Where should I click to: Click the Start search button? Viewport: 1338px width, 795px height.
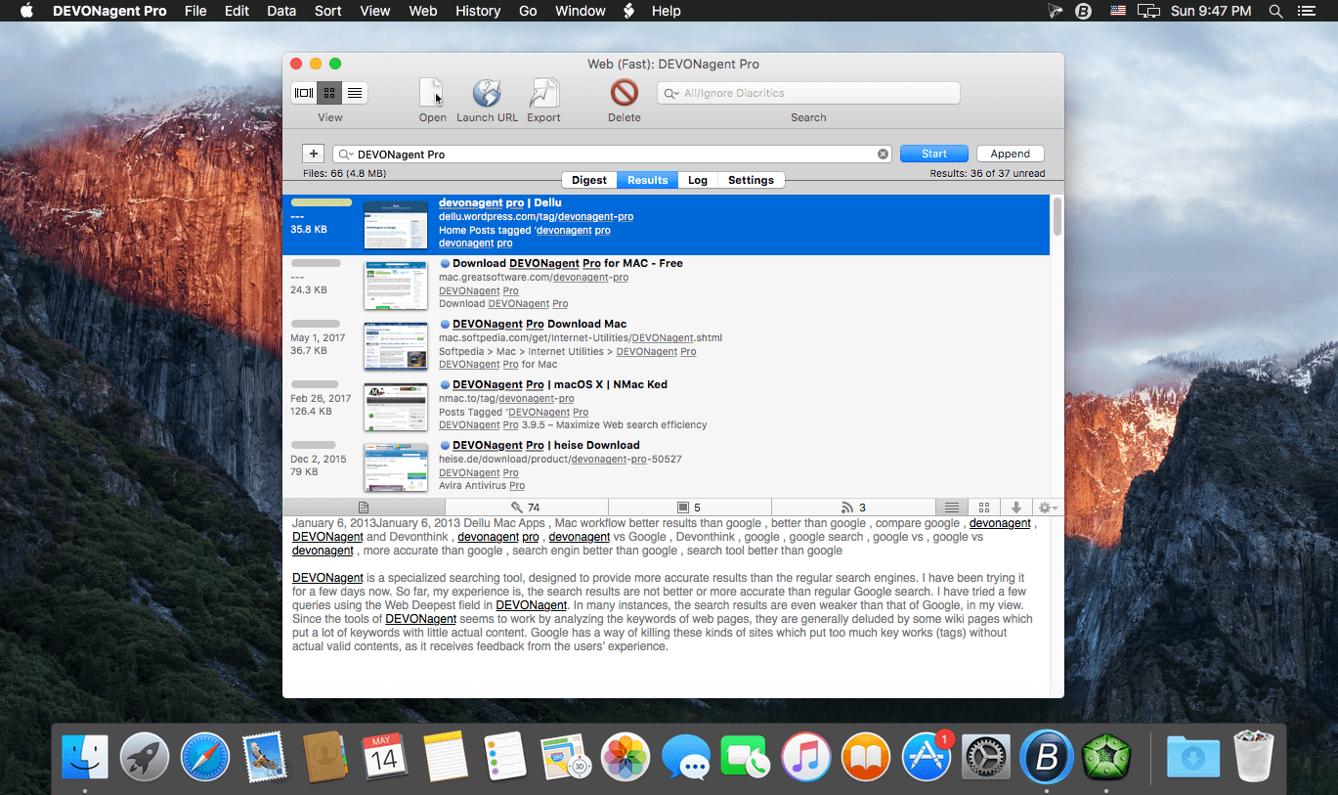pyautogui.click(x=934, y=154)
